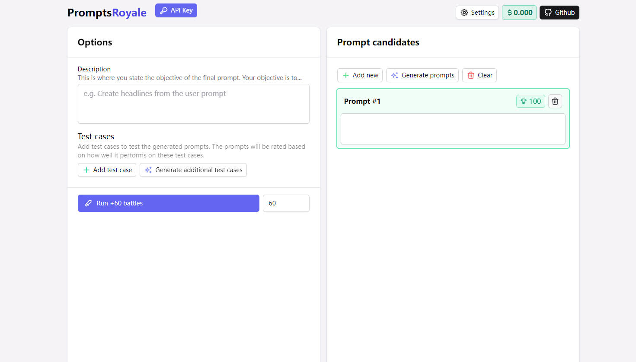Click the Test cases section label
Viewport: 636px width, 362px height.
pyautogui.click(x=96, y=137)
